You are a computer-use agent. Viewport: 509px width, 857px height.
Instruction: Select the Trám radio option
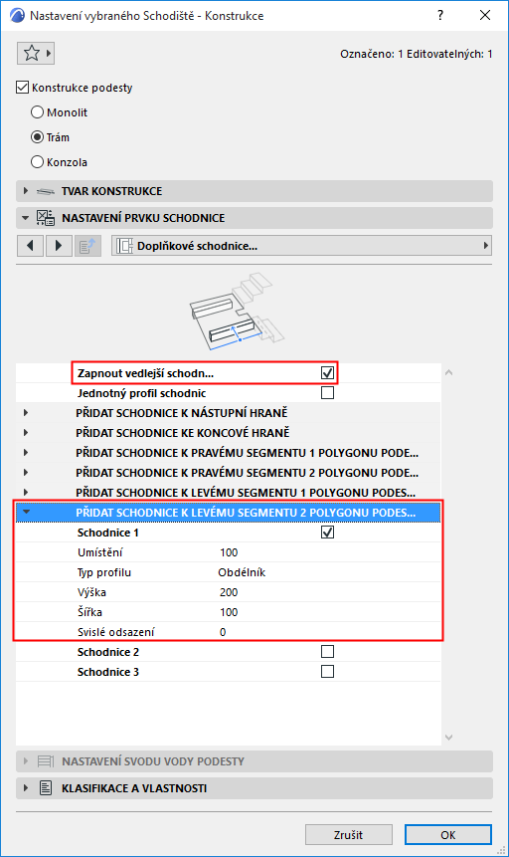[37, 137]
